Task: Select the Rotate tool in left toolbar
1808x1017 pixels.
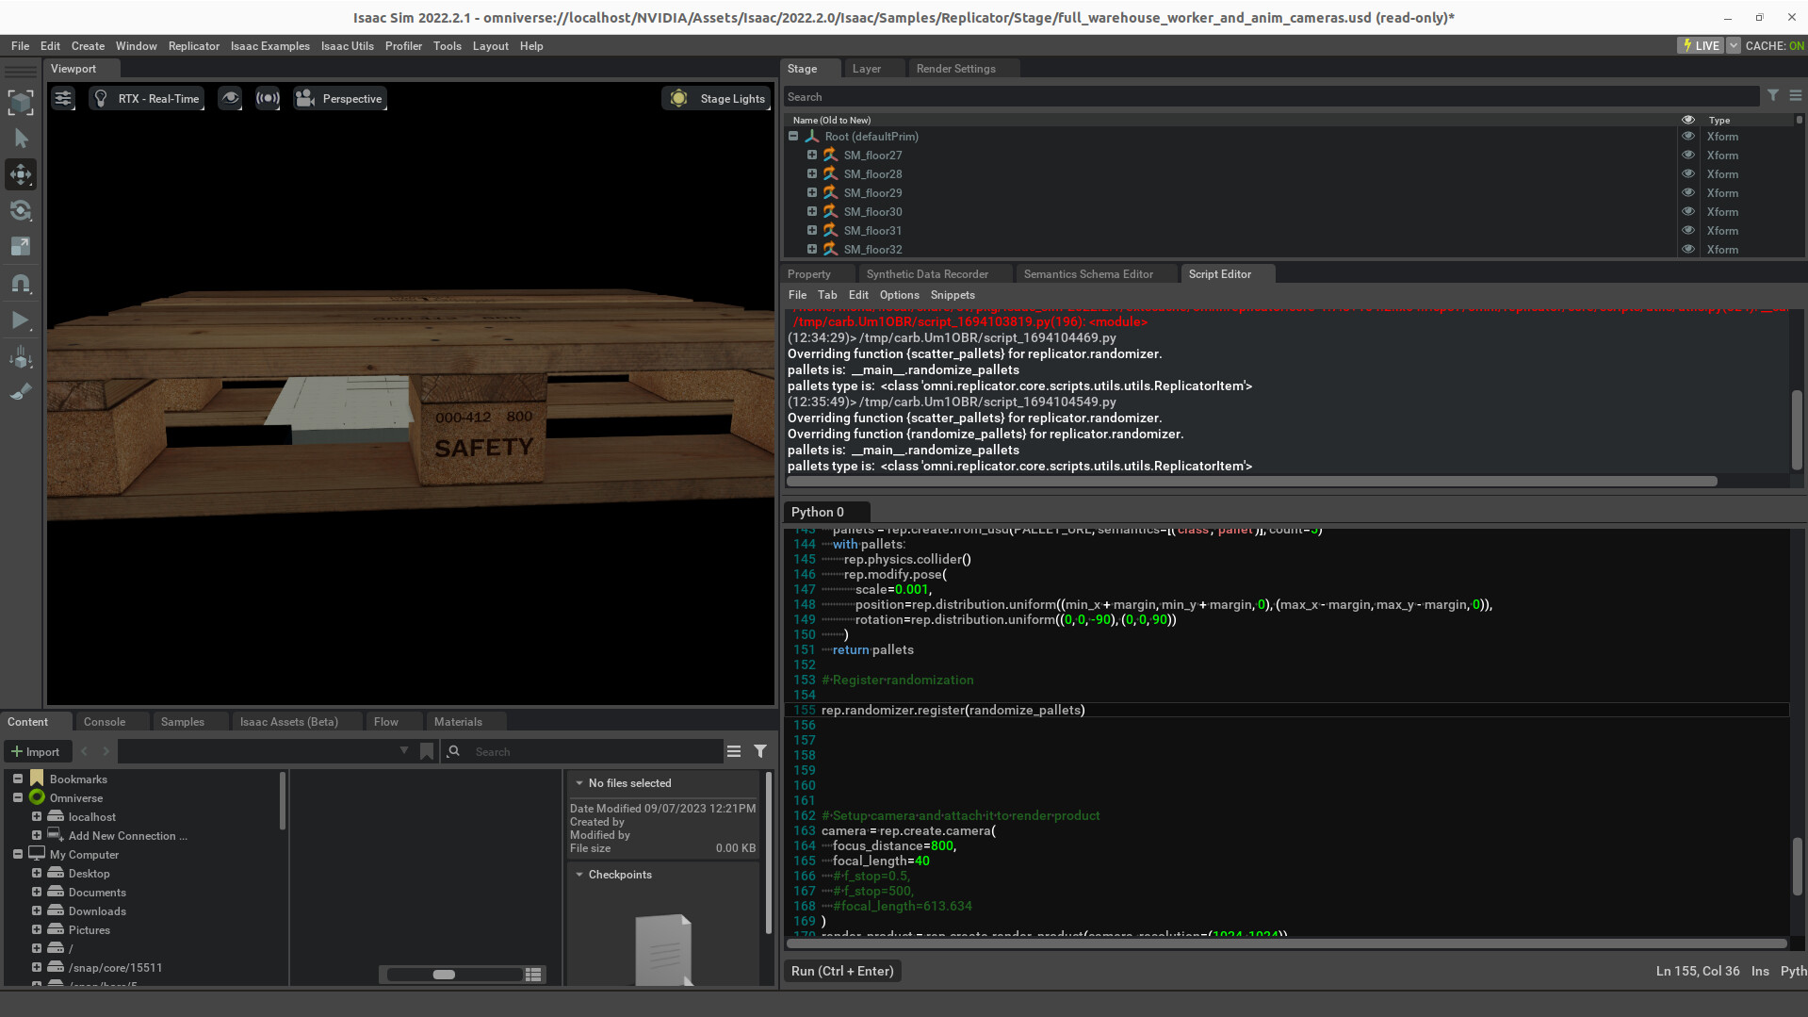Action: tap(21, 210)
